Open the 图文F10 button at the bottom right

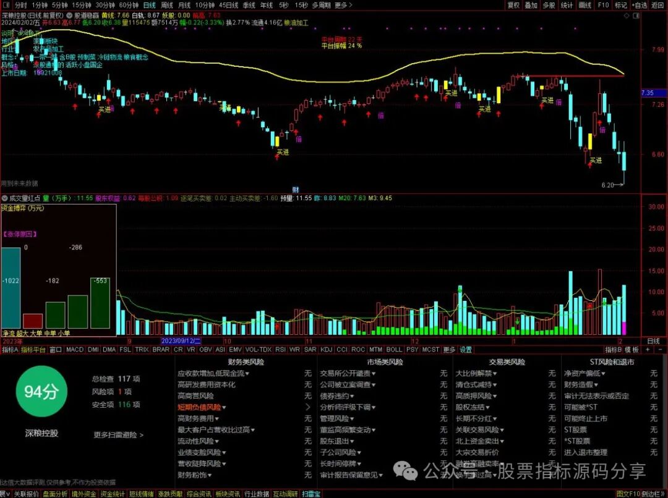(x=628, y=494)
